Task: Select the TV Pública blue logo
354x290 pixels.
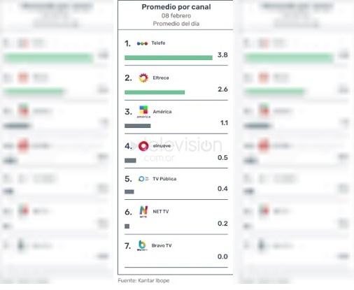Action: [x=143, y=179]
